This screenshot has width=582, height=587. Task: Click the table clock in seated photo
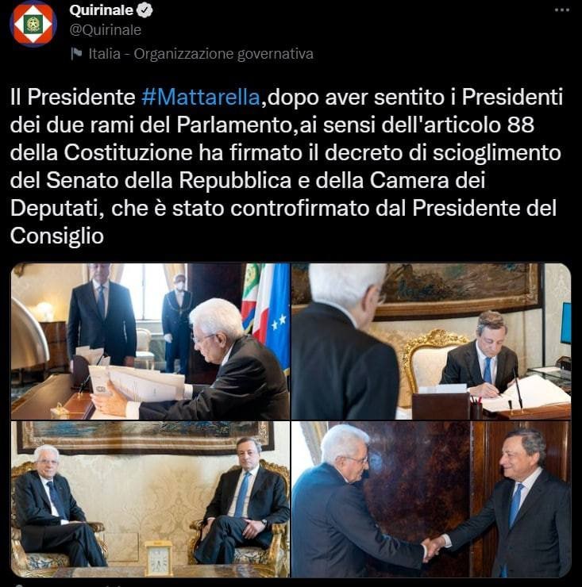tap(159, 558)
